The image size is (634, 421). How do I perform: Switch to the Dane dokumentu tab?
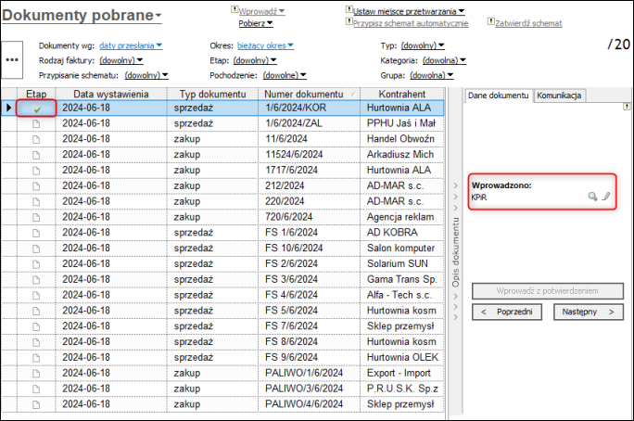498,96
